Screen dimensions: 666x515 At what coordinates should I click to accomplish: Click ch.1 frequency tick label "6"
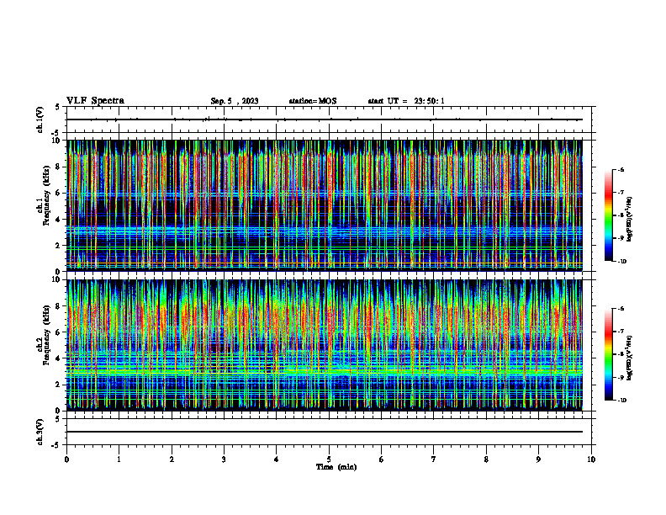59,194
